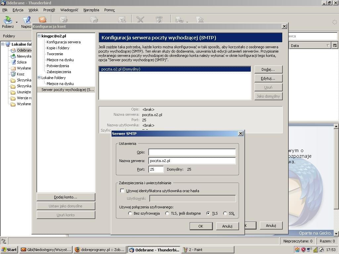Open the Wiadomość menu
The width and height of the screenshot is (339, 254).
coord(69,10)
